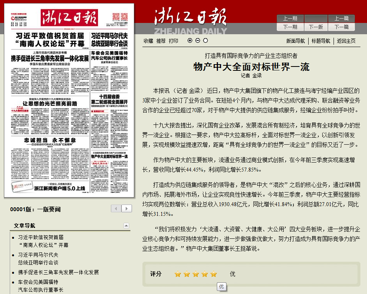Click the blank button above 下一版
Image resolution: width=367 pixels, height=294 pixels.
(x=316, y=19)
